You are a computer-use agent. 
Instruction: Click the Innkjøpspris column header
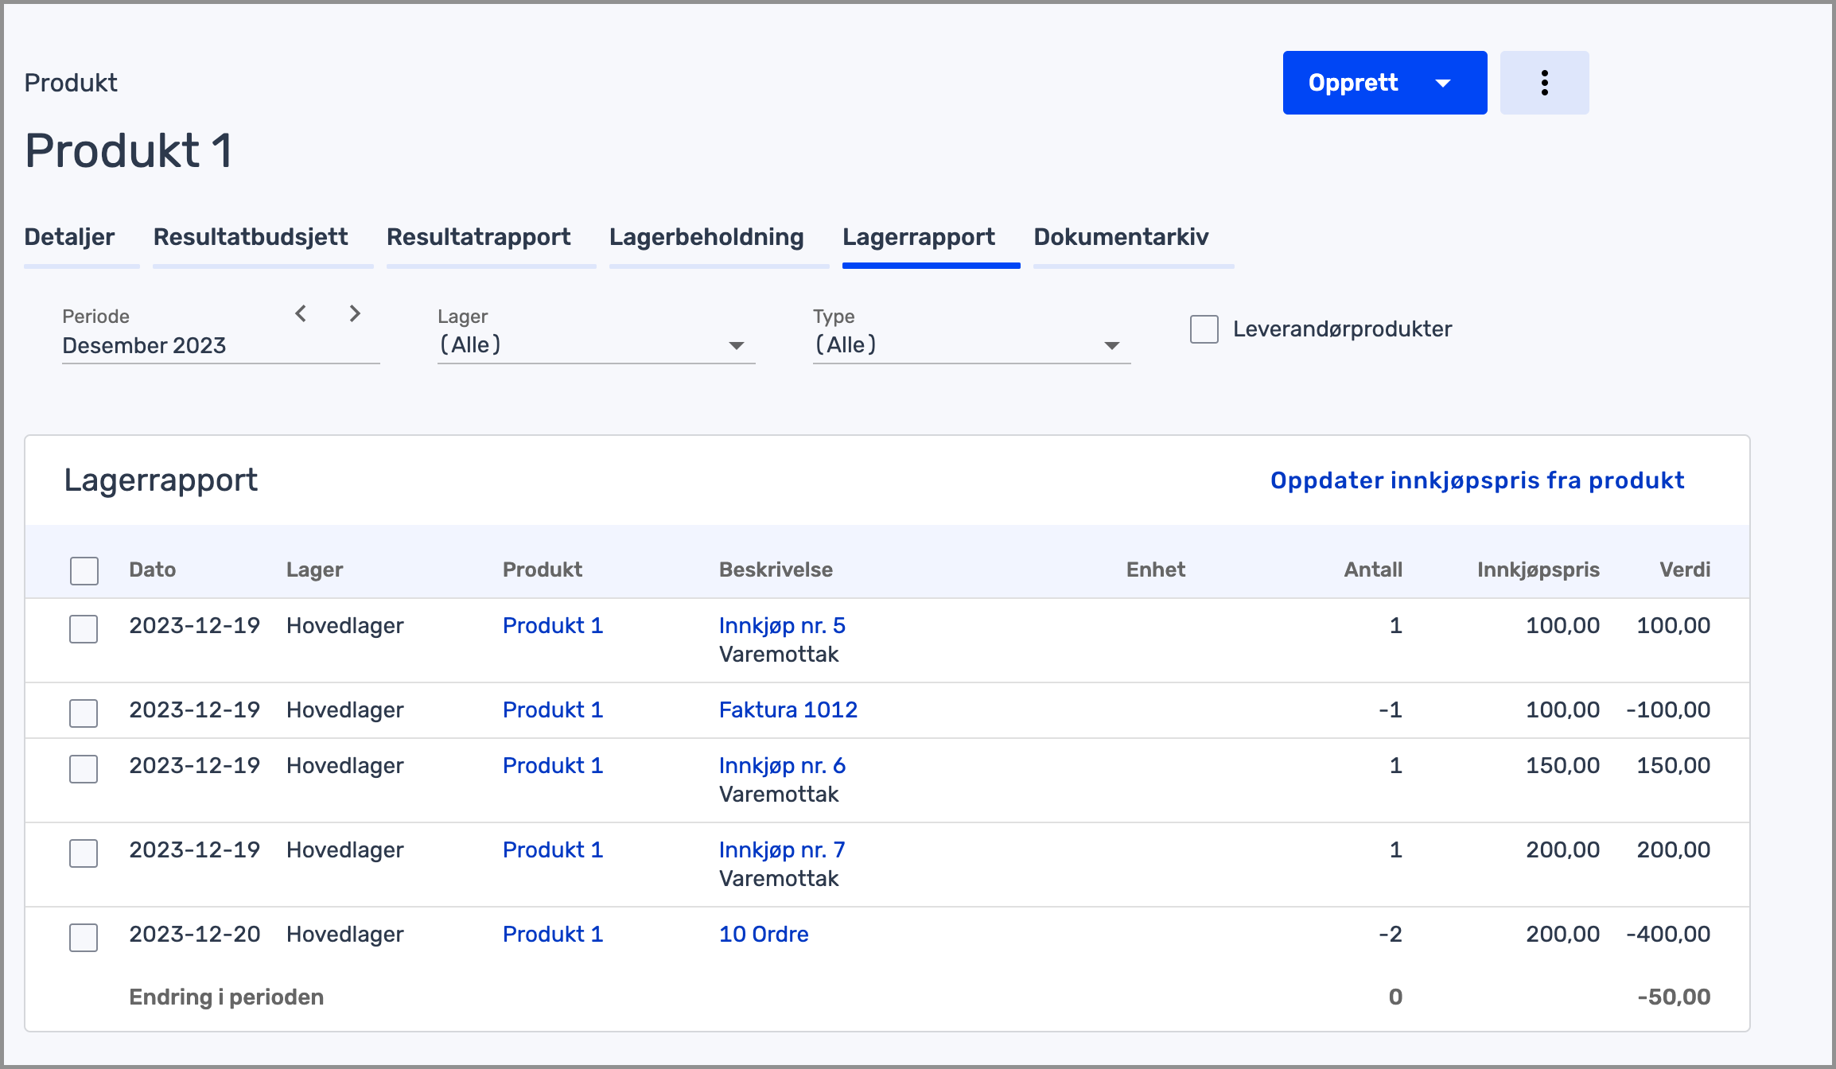[x=1538, y=569]
